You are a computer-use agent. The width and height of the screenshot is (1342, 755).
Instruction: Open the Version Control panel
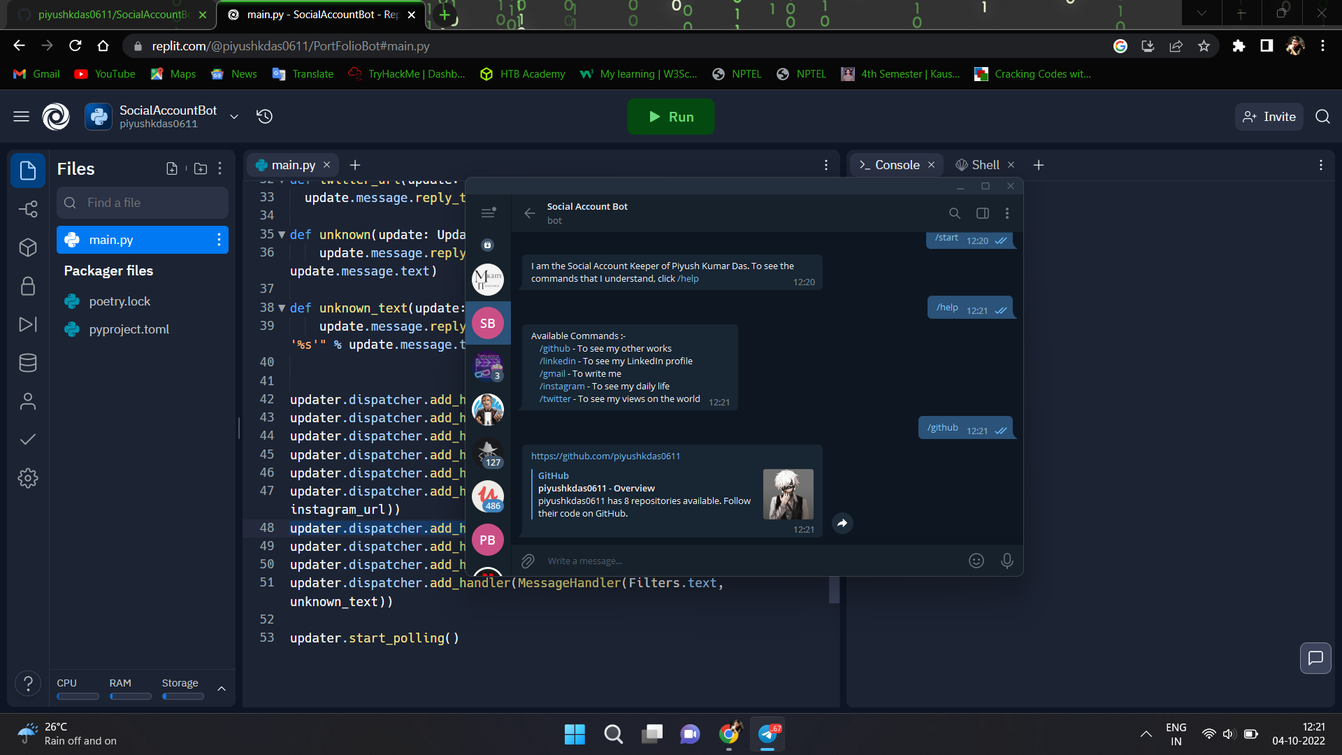pyautogui.click(x=28, y=209)
